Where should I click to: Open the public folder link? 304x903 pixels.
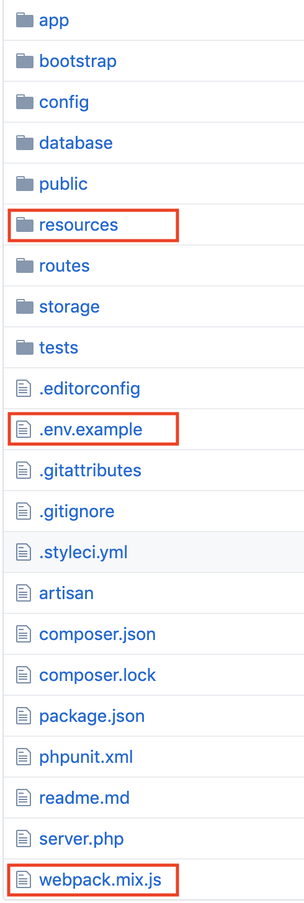pos(63,184)
